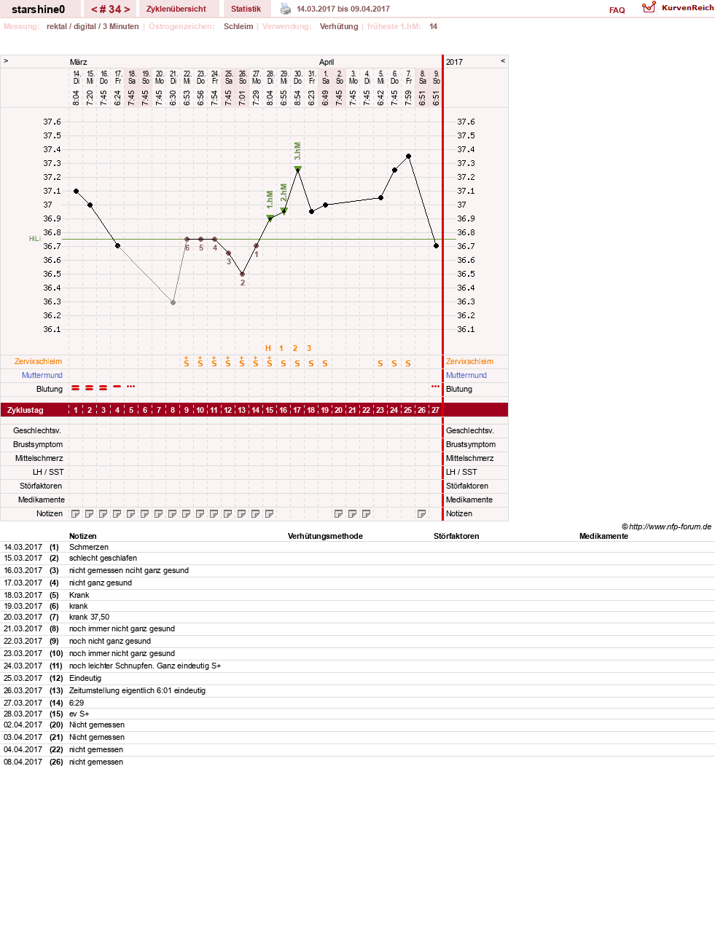
Task: Open the note icon for cycle day 14
Action: coord(256,513)
